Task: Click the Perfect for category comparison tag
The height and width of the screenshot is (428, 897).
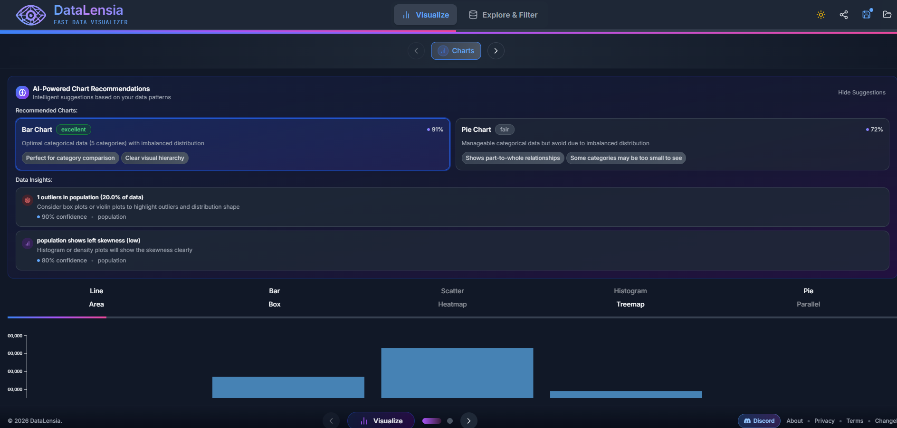Action: [x=70, y=158]
